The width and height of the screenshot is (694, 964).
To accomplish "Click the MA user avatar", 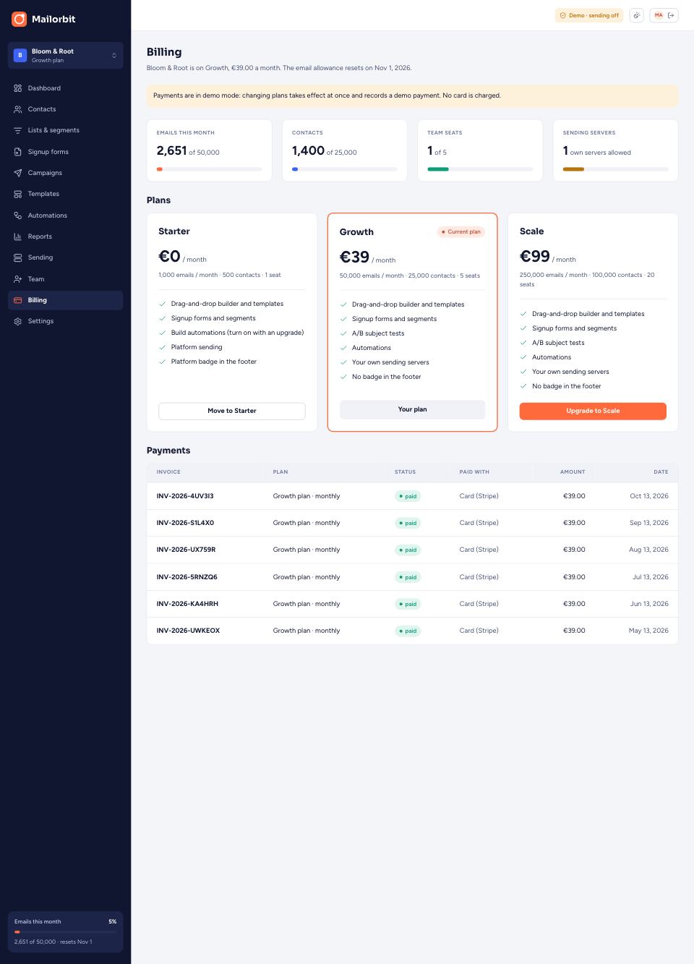I will point(659,15).
